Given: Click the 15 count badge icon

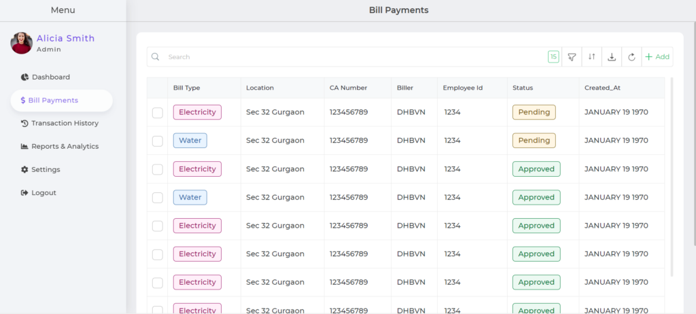Looking at the screenshot, I should (553, 57).
